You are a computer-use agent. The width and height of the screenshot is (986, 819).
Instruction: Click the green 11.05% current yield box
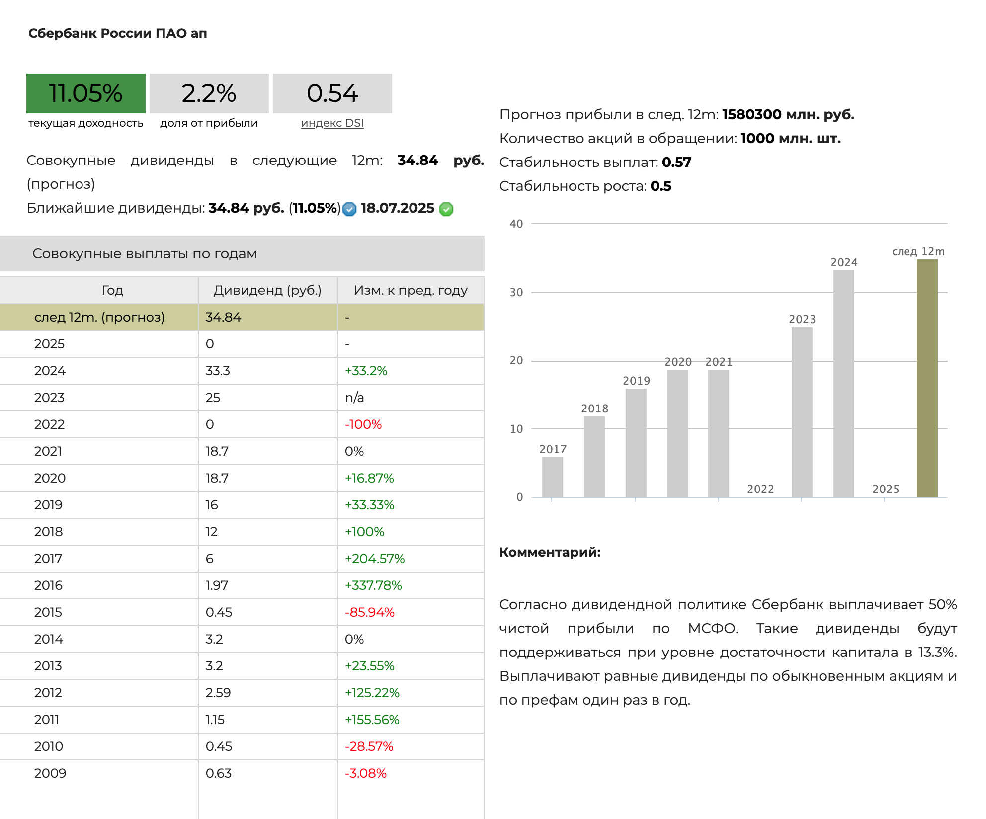[86, 93]
